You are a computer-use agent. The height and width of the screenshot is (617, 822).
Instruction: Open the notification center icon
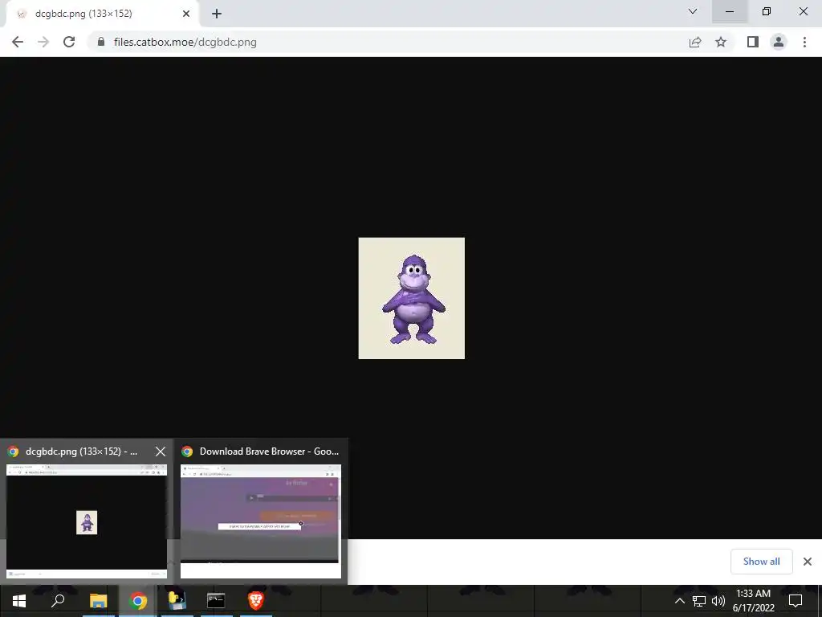[796, 601]
